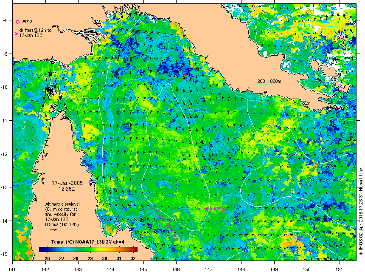Click the colorbar tick label '30'
This screenshot has height=272, width=365.
click(x=104, y=258)
